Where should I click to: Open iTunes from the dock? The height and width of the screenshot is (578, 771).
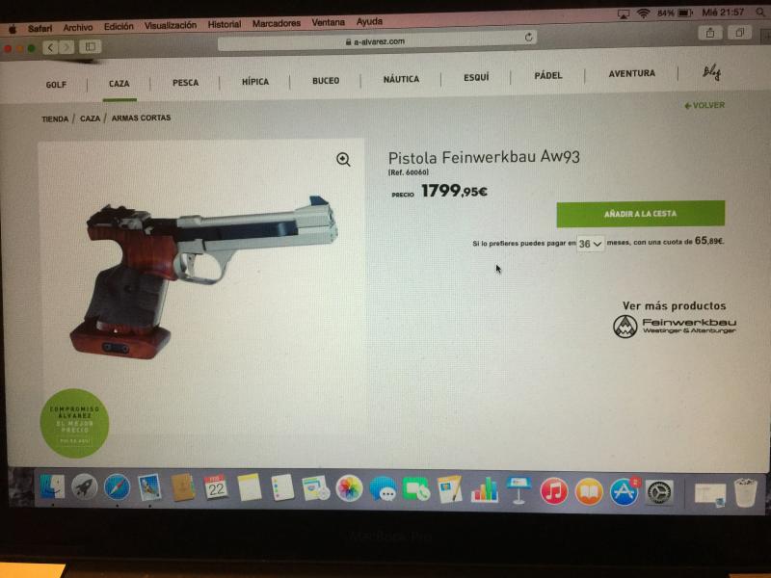pyautogui.click(x=553, y=491)
